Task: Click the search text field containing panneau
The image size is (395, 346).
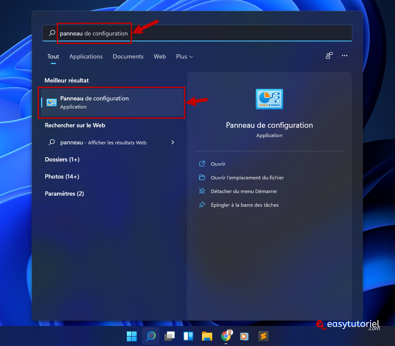Action: [x=197, y=33]
